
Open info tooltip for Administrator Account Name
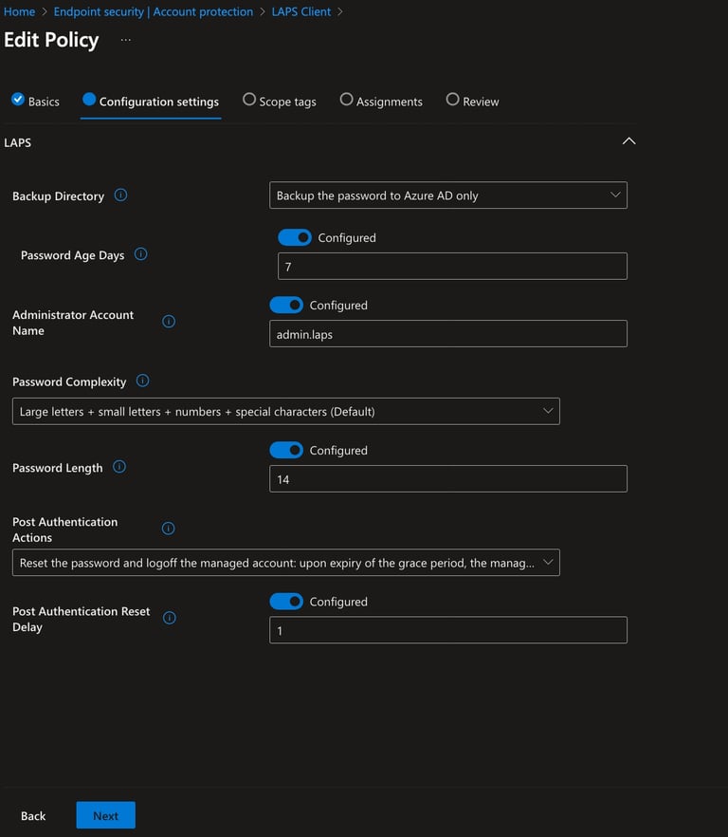tap(169, 322)
